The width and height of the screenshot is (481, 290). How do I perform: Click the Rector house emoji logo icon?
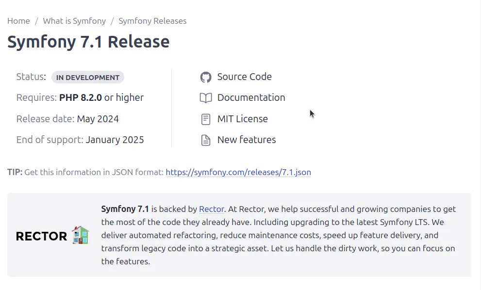pos(81,235)
